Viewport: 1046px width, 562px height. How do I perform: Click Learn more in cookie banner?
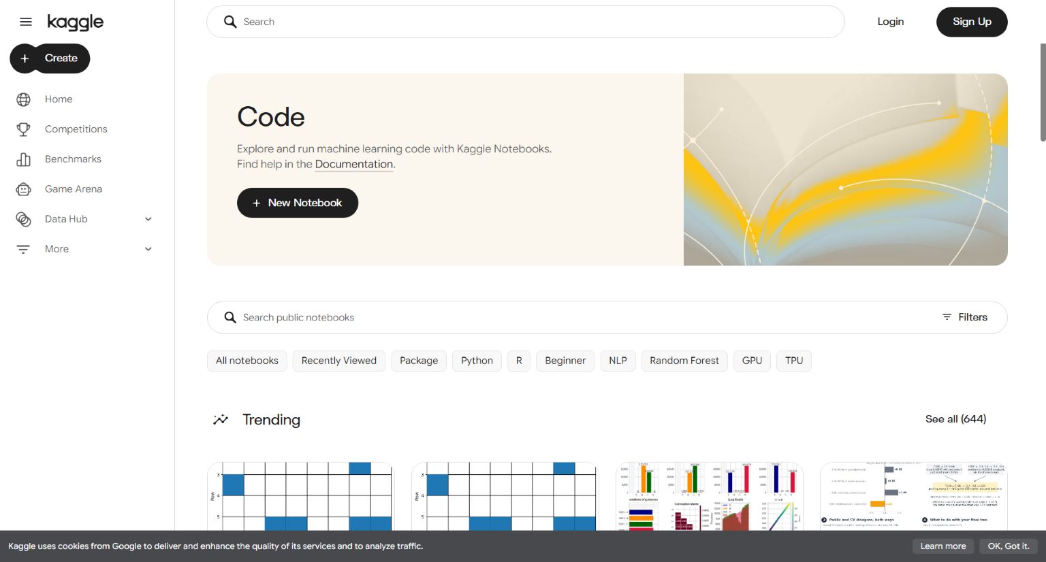[943, 546]
